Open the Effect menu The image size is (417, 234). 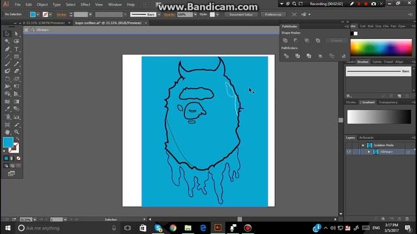[x=85, y=5]
